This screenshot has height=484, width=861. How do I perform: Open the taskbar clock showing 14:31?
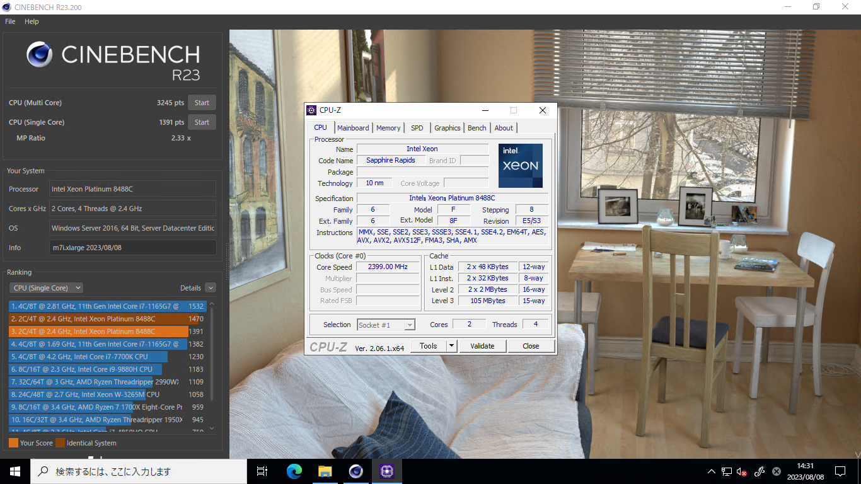click(805, 471)
